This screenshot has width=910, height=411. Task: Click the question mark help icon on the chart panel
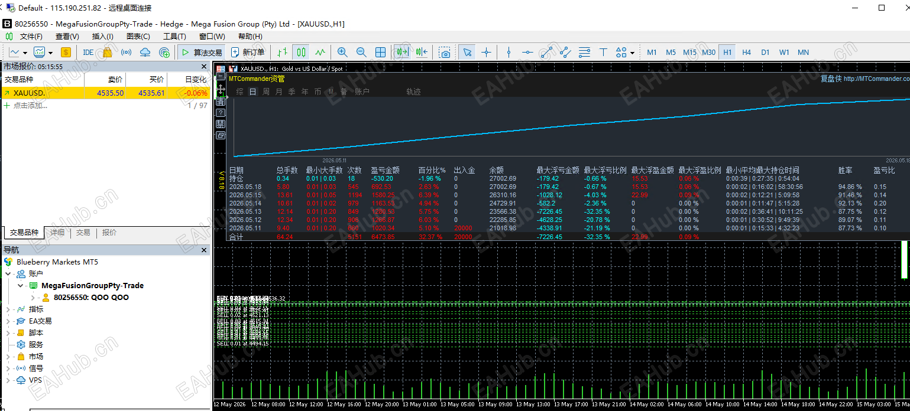click(221, 112)
